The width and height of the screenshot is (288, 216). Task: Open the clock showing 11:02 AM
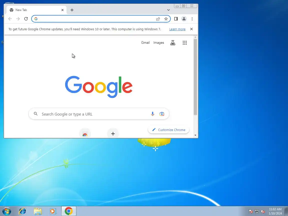(275, 211)
